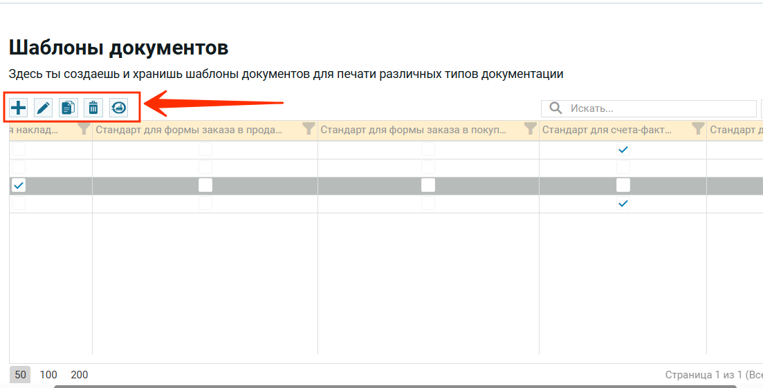
Task: Uncheck first row's 'Стандарт для счета-факт...' checkbox
Action: (623, 150)
